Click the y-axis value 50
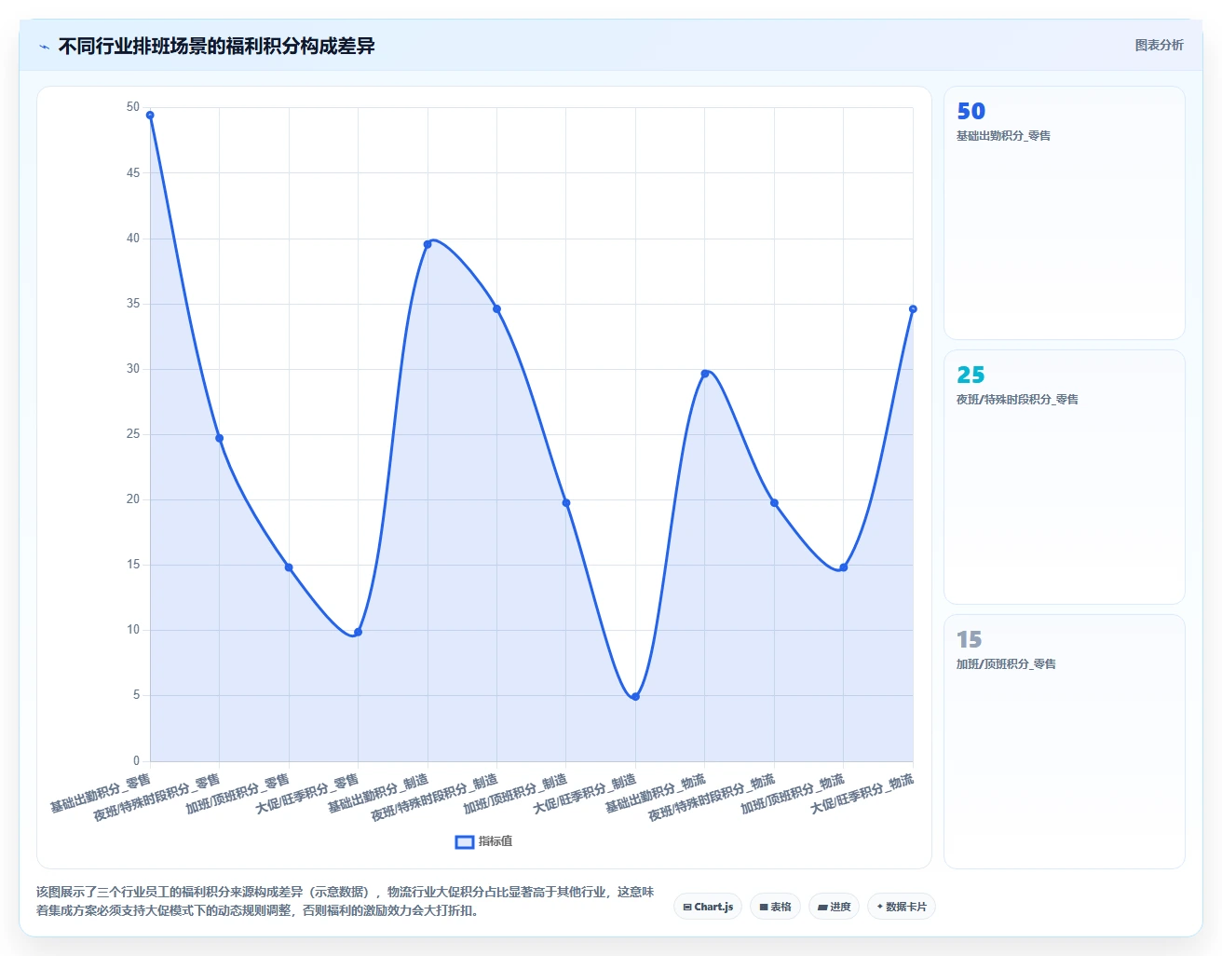The height and width of the screenshot is (956, 1222). point(133,107)
